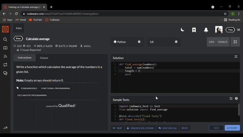The height and width of the screenshot is (137, 243).
Task: Click the 7 kyu rank badge
Action: click(230, 30)
